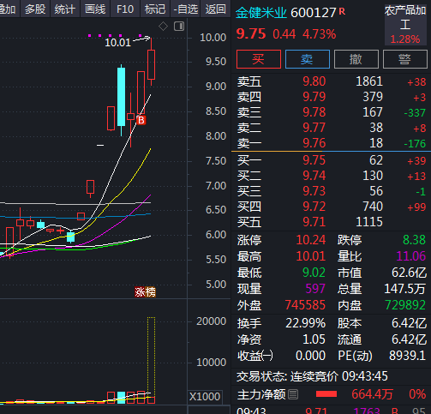The height and width of the screenshot is (414, 431).
Task: Click 返回 to go back
Action: click(x=216, y=9)
